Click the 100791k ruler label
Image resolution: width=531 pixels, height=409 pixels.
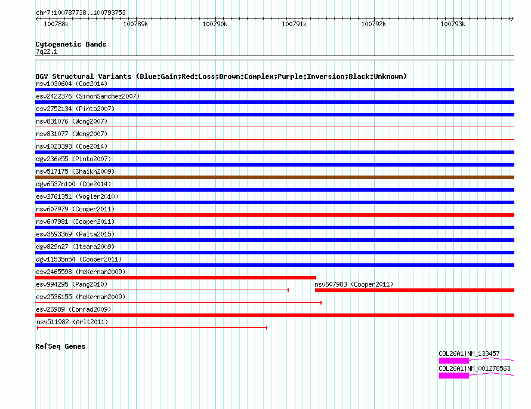(x=294, y=24)
